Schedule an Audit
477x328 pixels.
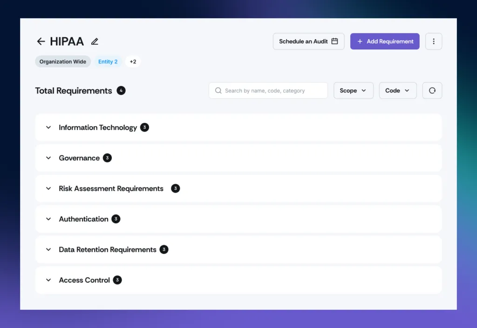pos(308,41)
